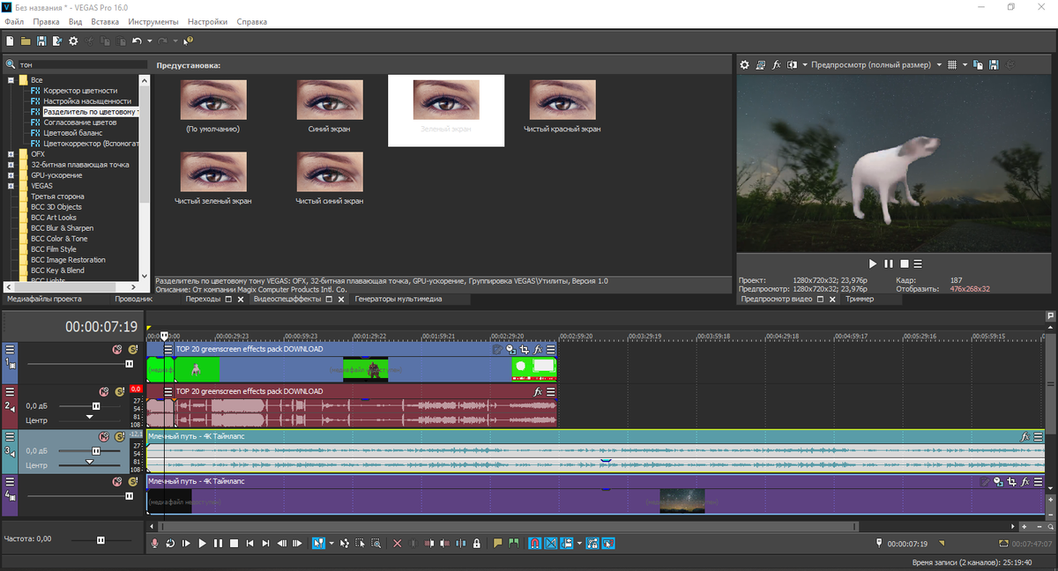The height and width of the screenshot is (571, 1058).
Task: Toggle split screen view in the preview
Action: coord(793,65)
